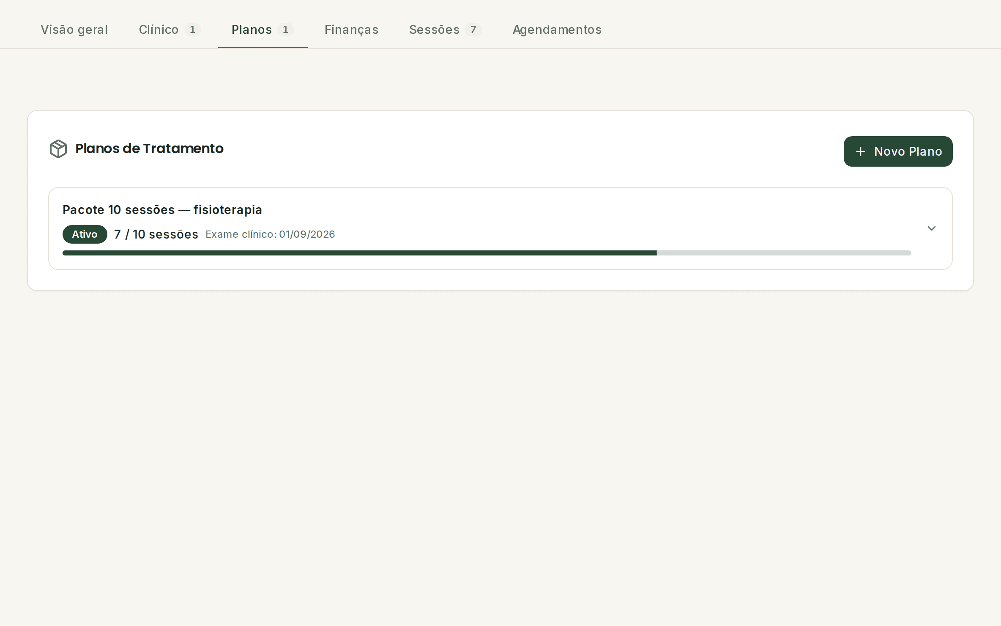Switch to the Agendamentos tab
This screenshot has height=626, width=1001.
pyautogui.click(x=557, y=30)
